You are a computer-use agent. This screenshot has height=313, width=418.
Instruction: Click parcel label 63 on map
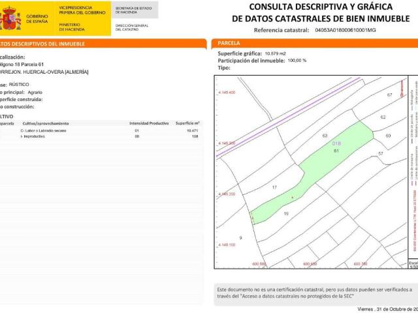point(325,136)
